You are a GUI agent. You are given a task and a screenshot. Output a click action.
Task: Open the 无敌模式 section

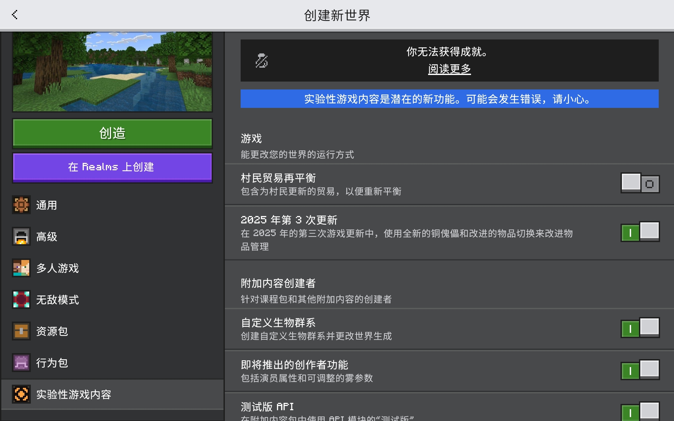point(112,300)
